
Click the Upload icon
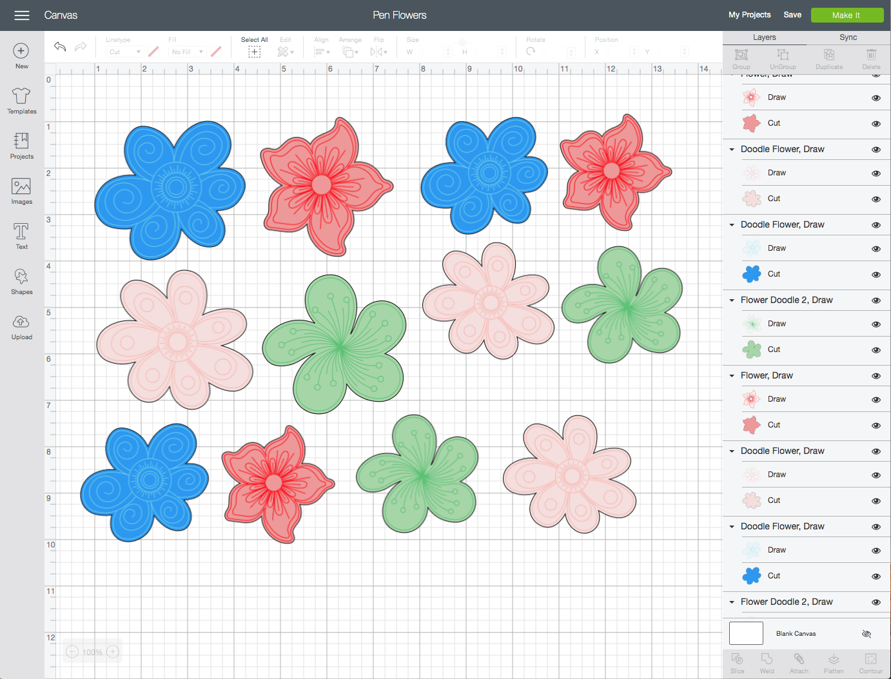tap(21, 326)
